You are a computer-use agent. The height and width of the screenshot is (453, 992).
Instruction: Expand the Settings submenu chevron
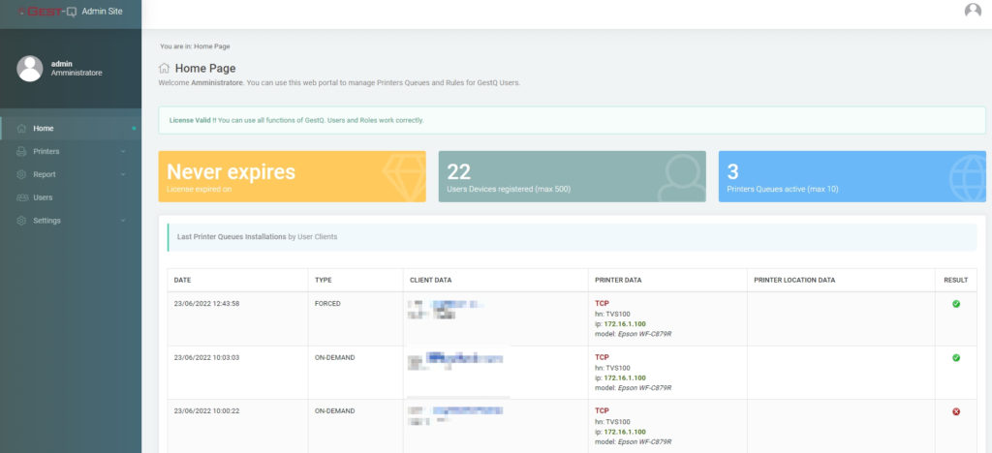click(x=123, y=221)
